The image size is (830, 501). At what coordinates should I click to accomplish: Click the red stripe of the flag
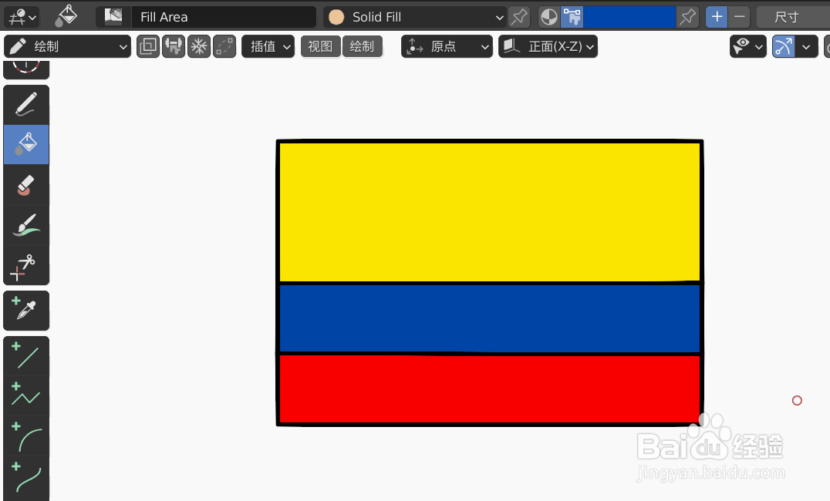[490, 388]
